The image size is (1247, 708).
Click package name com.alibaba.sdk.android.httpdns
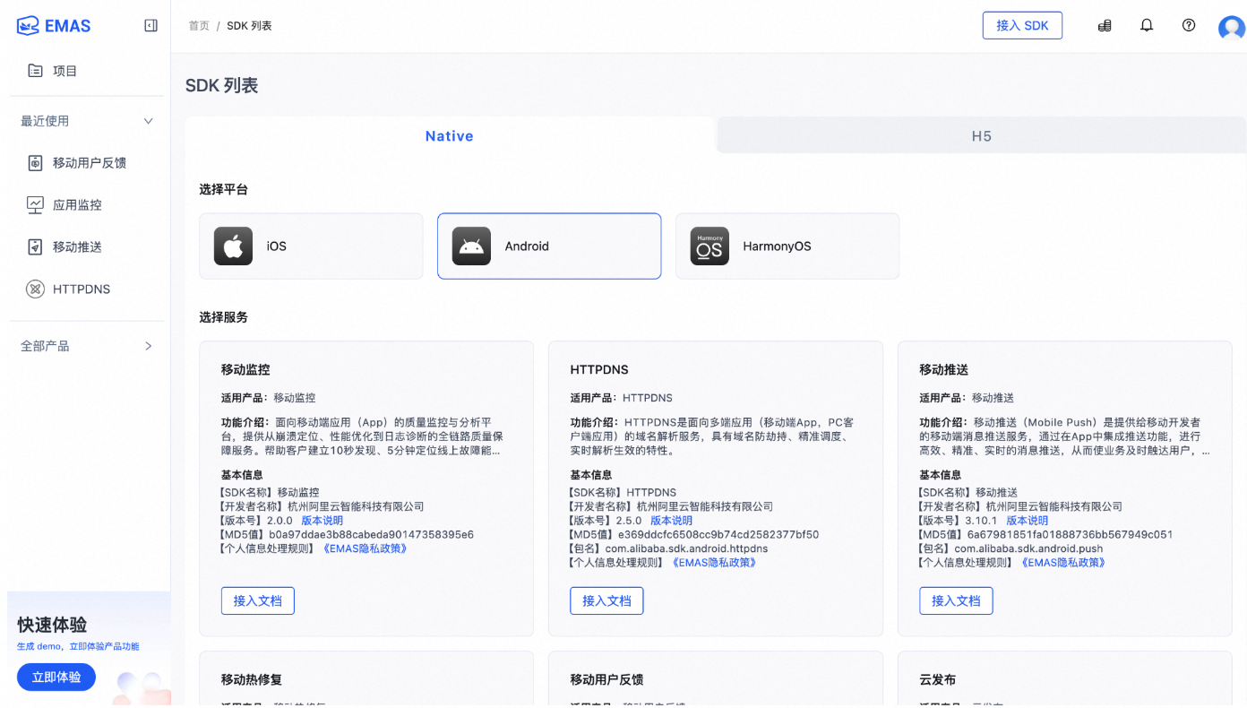point(686,548)
